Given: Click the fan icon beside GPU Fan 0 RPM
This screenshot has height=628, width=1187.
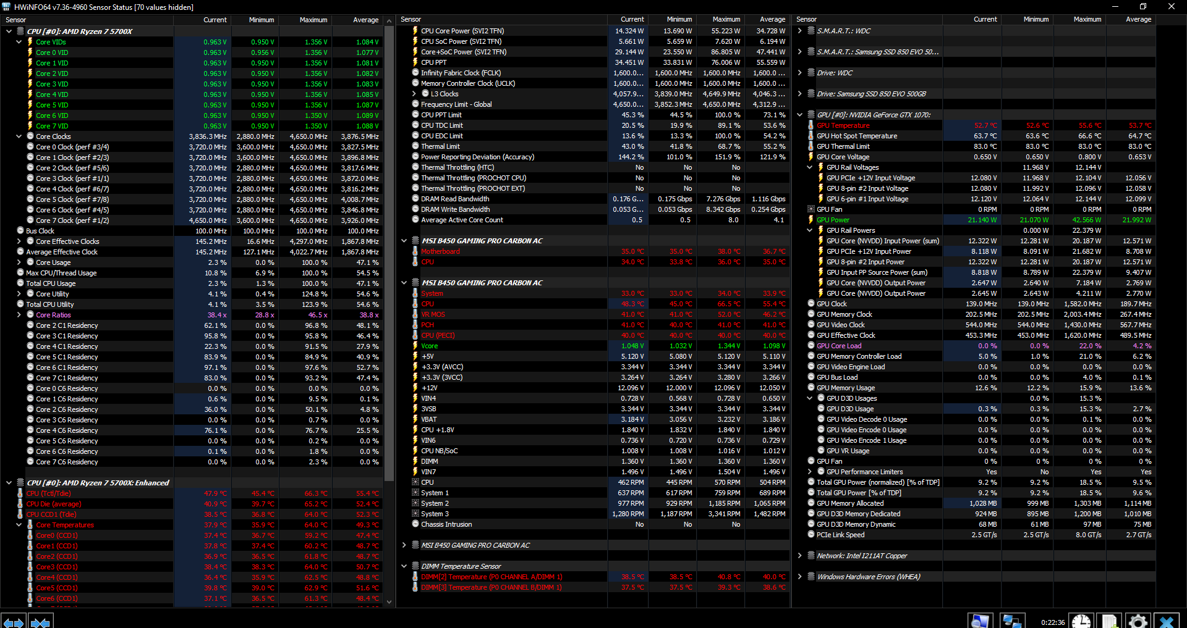Looking at the screenshot, I should 811,209.
